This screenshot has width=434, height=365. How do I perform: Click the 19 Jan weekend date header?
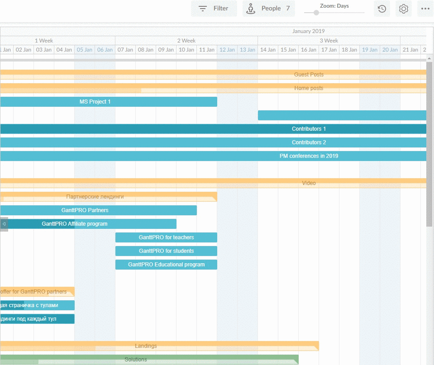370,50
